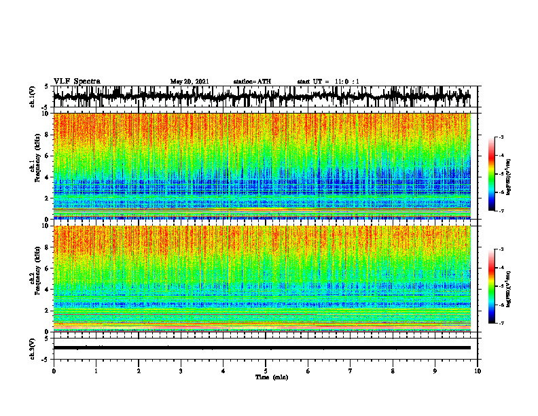538x416 pixels.
Task: Click the "3" tick on the time axis
Action: pos(181,371)
